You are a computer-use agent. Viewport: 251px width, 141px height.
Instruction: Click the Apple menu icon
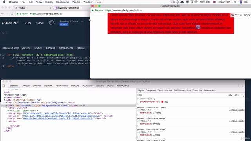[x=4, y=2]
